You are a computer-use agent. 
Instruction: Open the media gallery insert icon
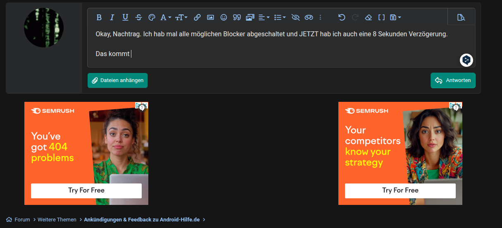(250, 17)
